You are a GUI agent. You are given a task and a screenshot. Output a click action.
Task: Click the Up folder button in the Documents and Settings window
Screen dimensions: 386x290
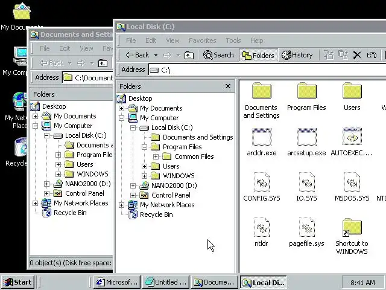[103, 63]
